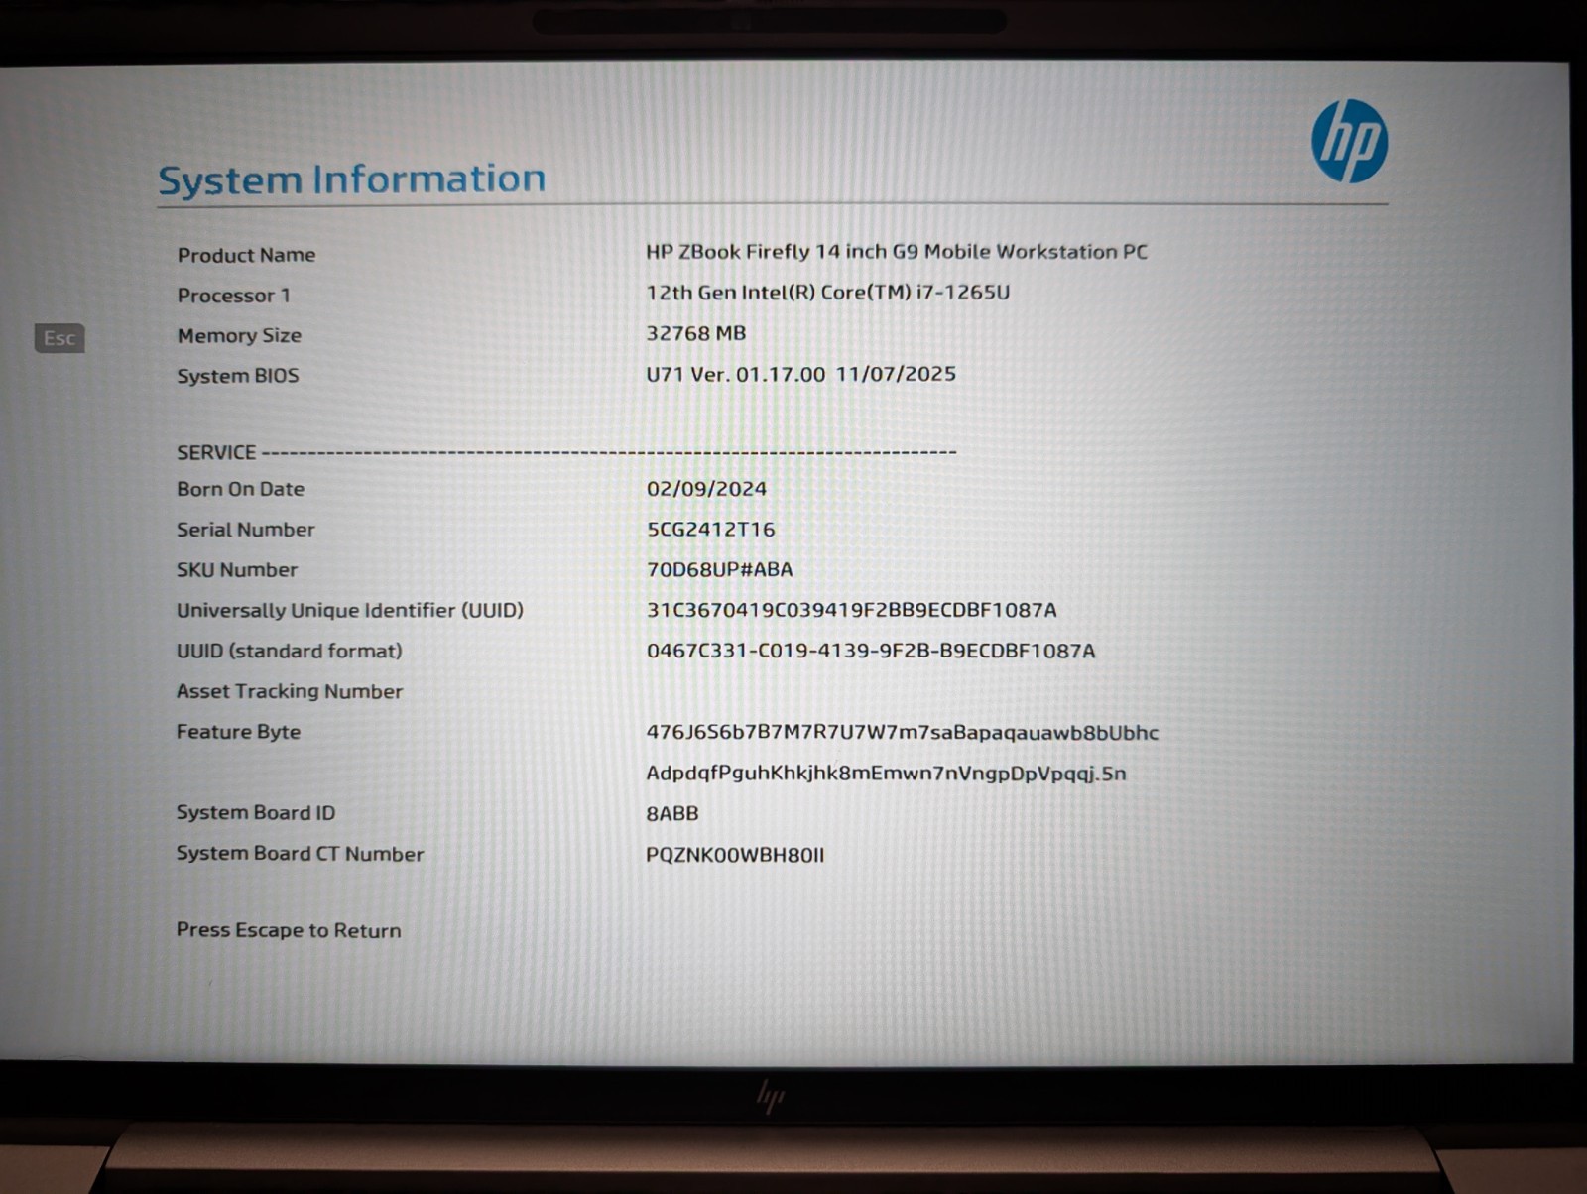Viewport: 1587px width, 1194px height.
Task: Select the UUID value 31C3670419C039419F2BB9ECDBF1087A
Action: (x=852, y=610)
